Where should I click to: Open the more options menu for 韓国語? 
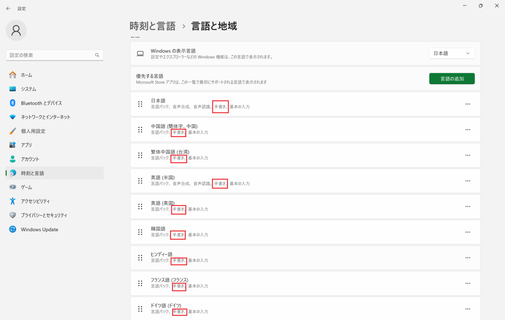[x=468, y=232]
